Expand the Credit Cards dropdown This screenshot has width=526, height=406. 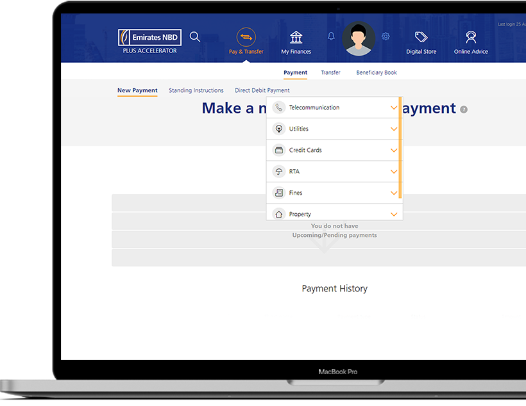pos(393,150)
